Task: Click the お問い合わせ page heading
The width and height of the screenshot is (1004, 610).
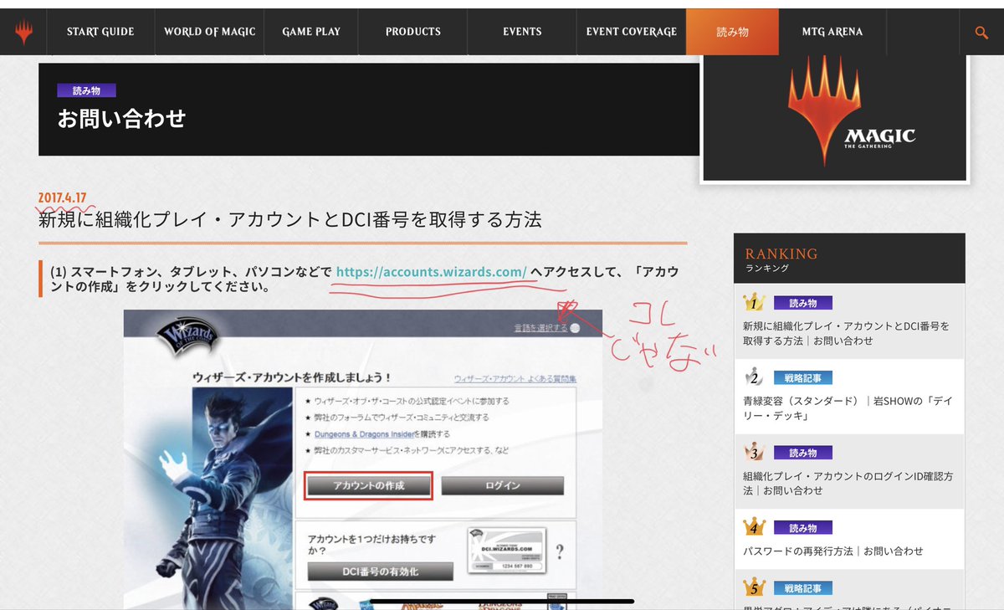Action: (x=121, y=119)
